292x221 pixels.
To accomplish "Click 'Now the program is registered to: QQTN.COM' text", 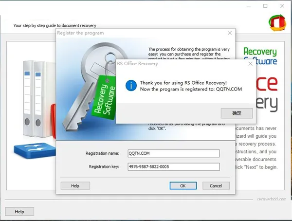I will (x=191, y=89).
